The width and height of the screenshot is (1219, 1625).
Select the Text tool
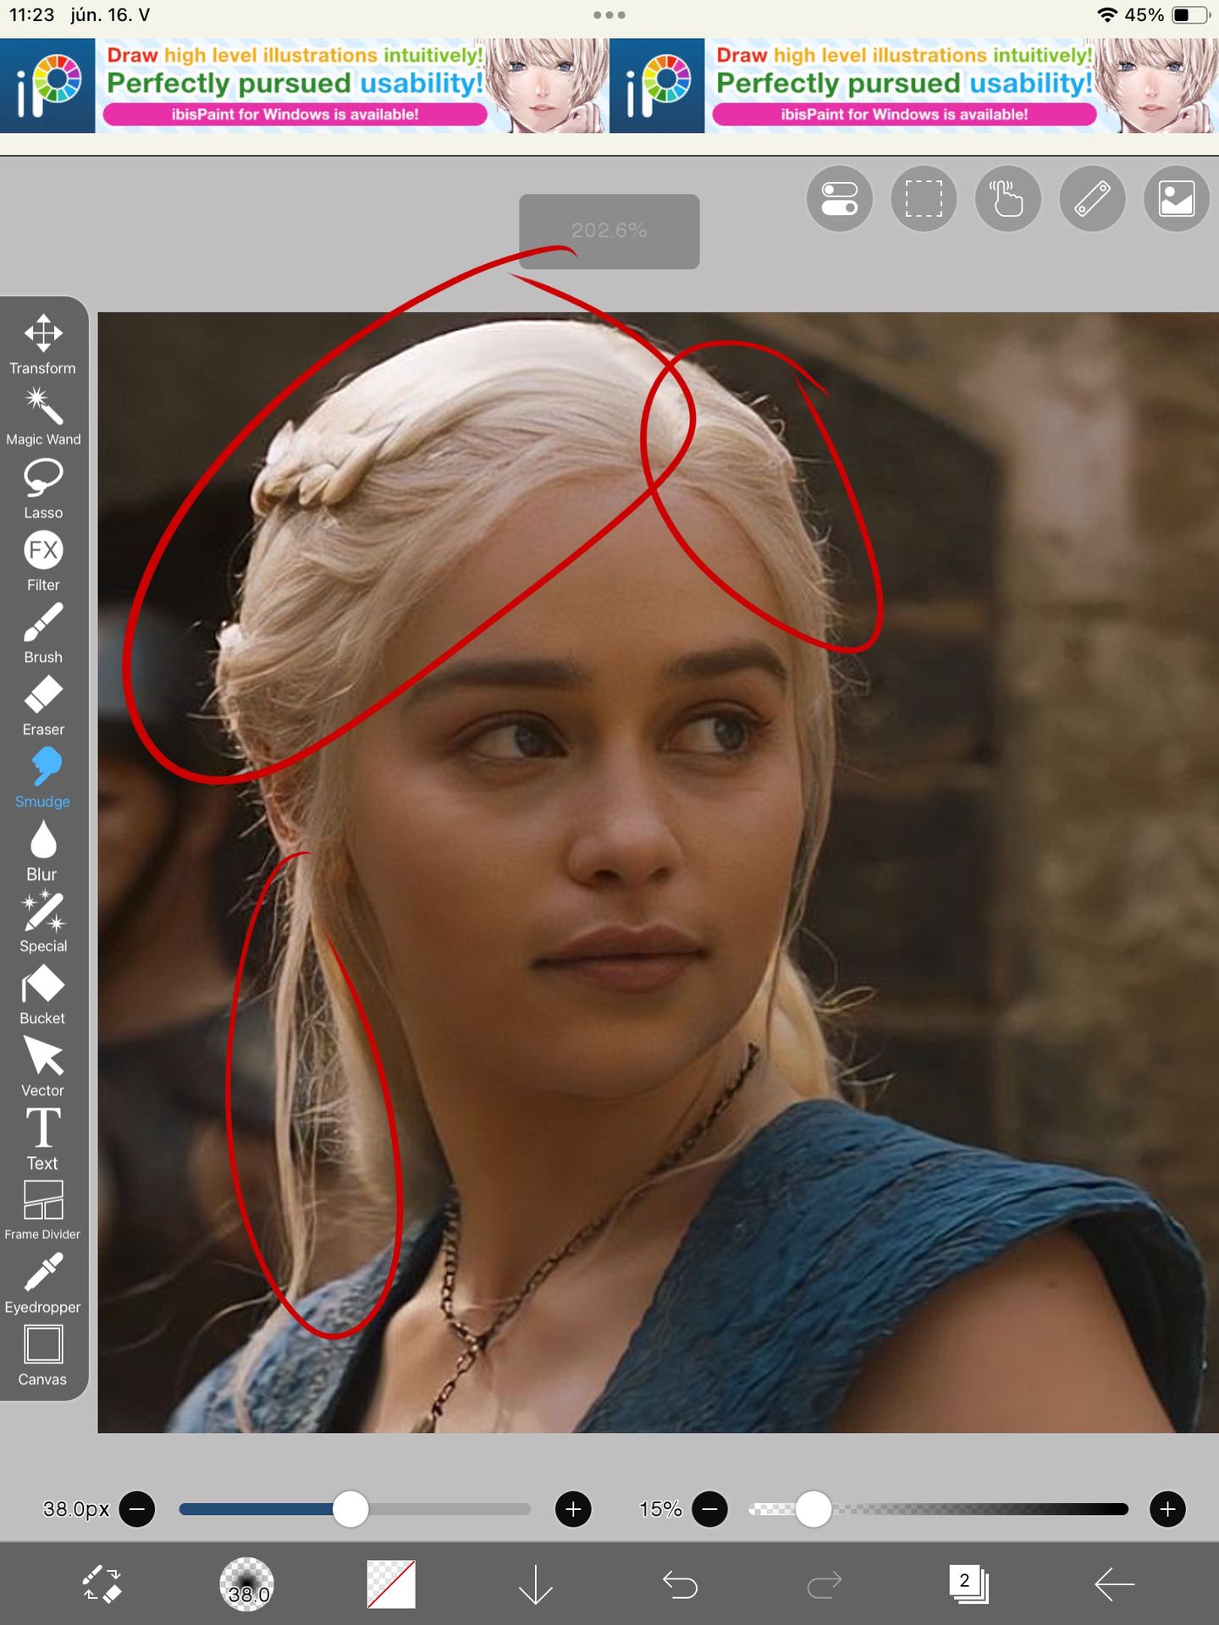(43, 1139)
